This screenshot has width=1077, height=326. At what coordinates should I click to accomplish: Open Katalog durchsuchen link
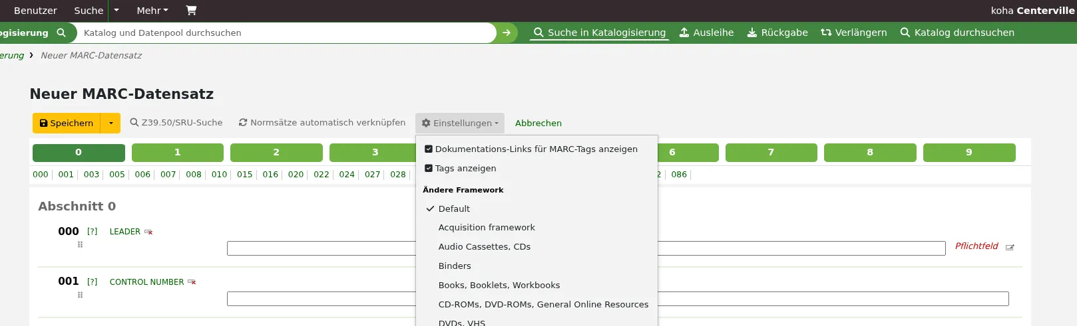tap(957, 33)
